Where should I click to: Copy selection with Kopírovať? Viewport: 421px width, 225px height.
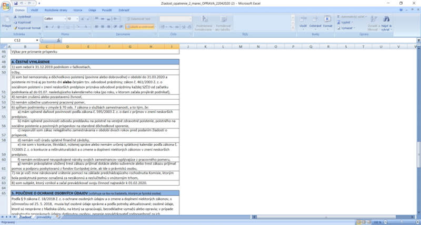click(x=23, y=22)
